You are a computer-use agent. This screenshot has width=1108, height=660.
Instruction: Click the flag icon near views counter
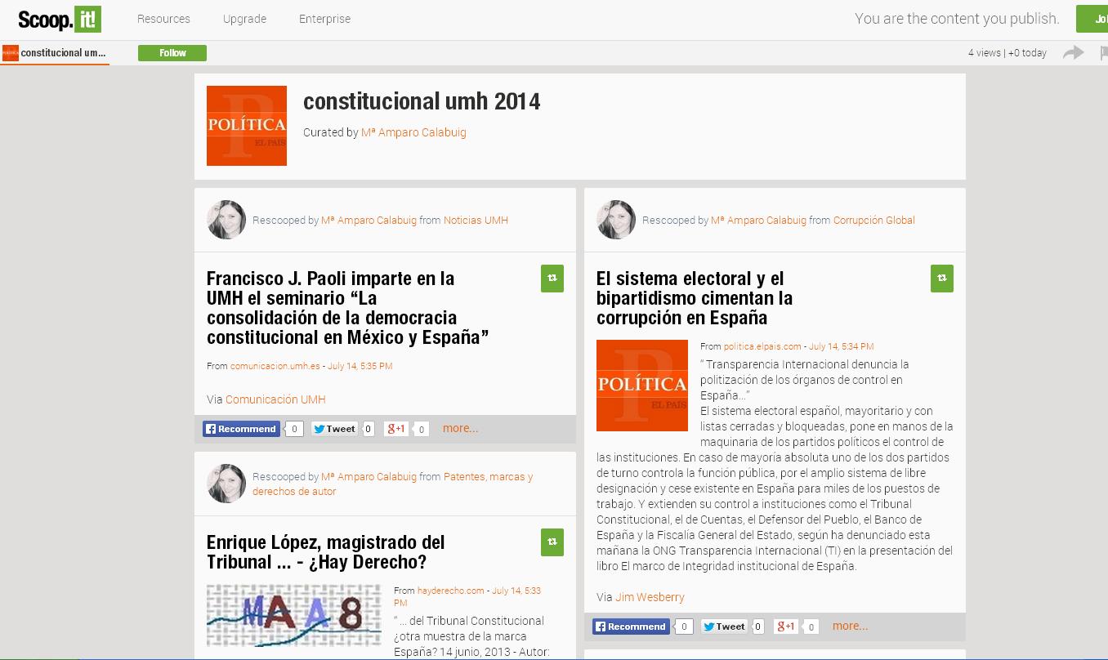[1102, 53]
